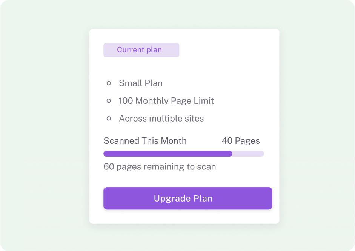
Task: Click the Current plan label text
Action: pyautogui.click(x=139, y=49)
